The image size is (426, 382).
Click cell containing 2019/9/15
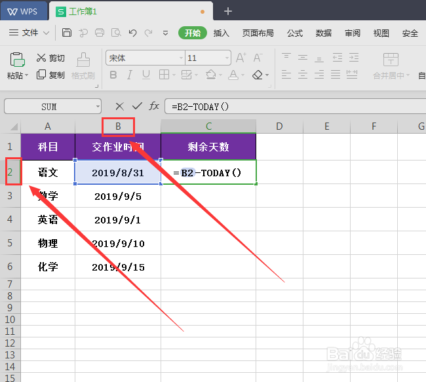pos(118,267)
